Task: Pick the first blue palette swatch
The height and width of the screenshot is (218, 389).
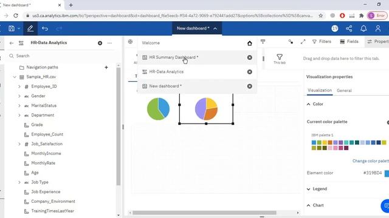Action: click(314, 143)
